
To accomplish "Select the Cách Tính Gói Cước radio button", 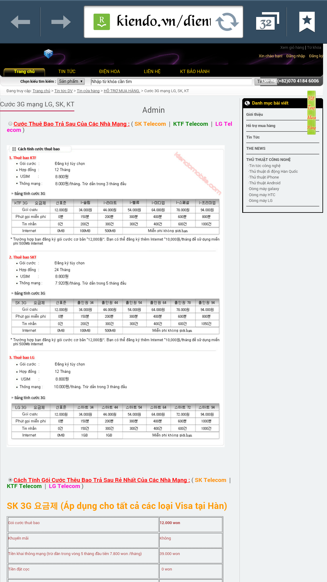I will [10, 480].
